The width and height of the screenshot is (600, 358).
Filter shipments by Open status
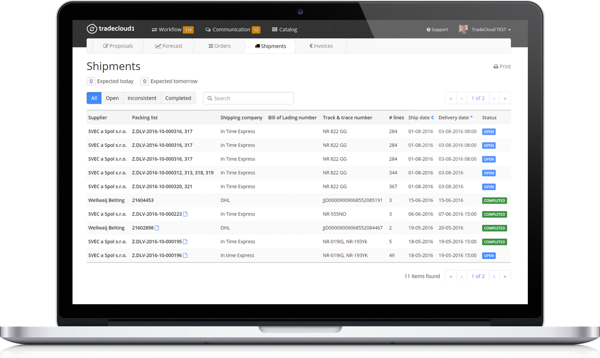(112, 98)
